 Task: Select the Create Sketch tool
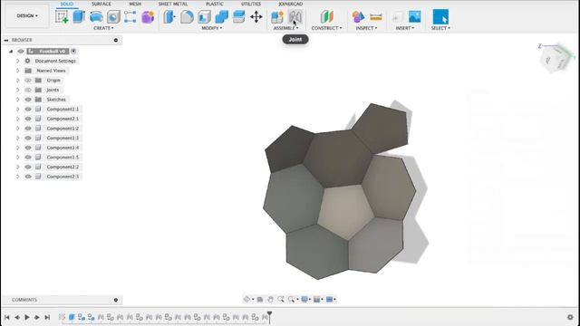[x=62, y=16]
